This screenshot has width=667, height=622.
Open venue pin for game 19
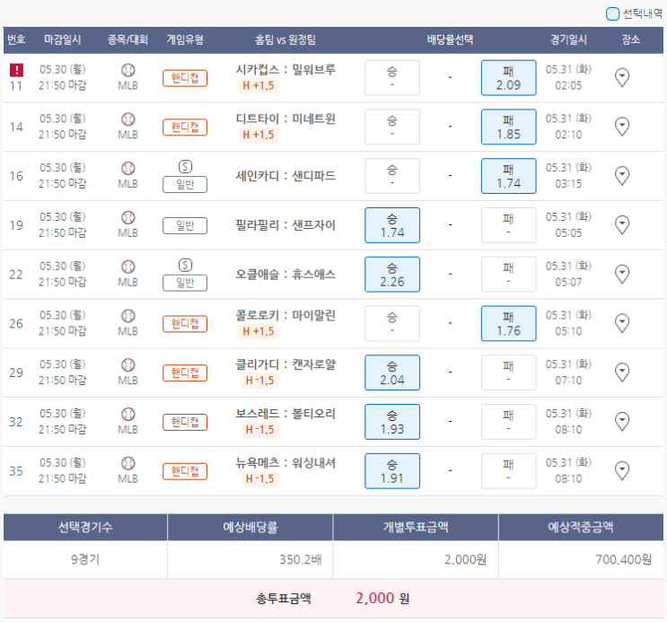pos(622,225)
